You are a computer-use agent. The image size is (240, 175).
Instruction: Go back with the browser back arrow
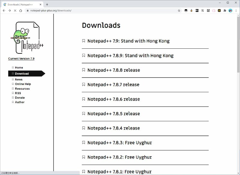point(4,10)
